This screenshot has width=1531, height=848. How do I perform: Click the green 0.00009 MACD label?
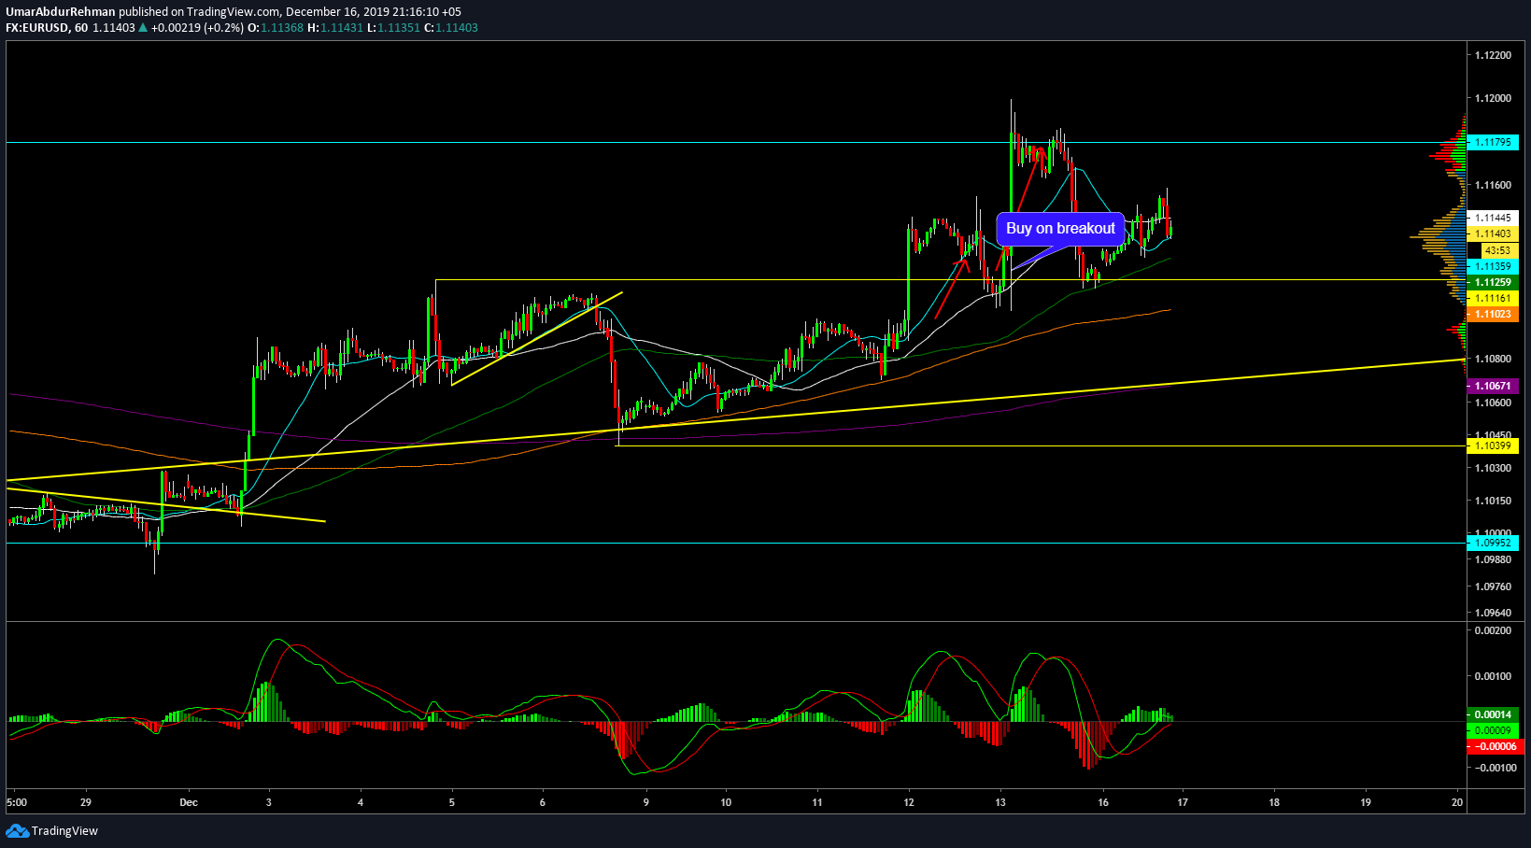(1493, 730)
